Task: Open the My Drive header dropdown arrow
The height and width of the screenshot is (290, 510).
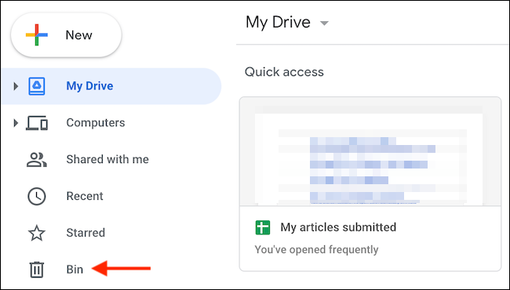Action: (x=324, y=23)
